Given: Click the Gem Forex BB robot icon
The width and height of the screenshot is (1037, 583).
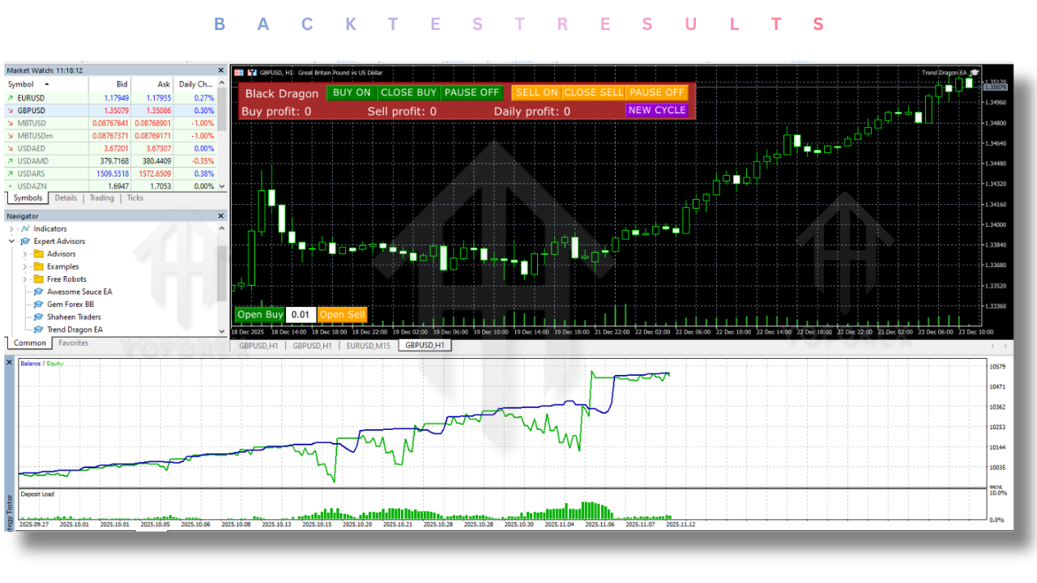Looking at the screenshot, I should [39, 304].
